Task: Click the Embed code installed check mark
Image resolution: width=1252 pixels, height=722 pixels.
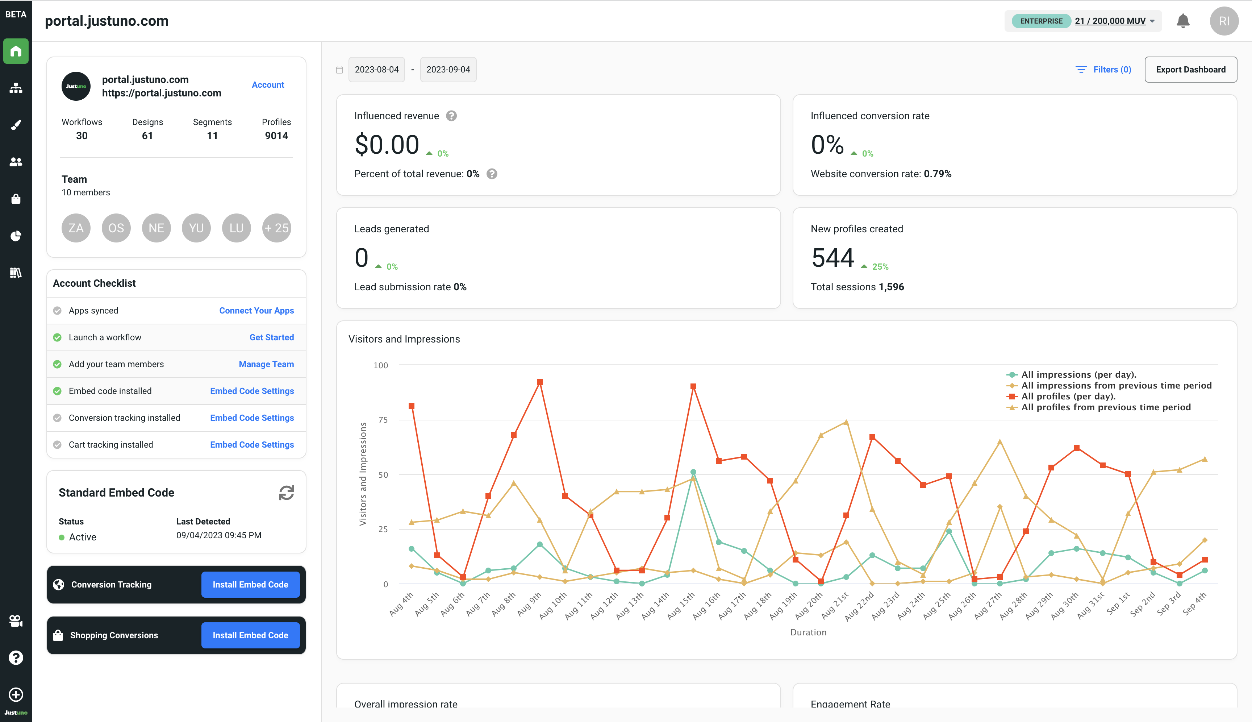Action: [58, 391]
